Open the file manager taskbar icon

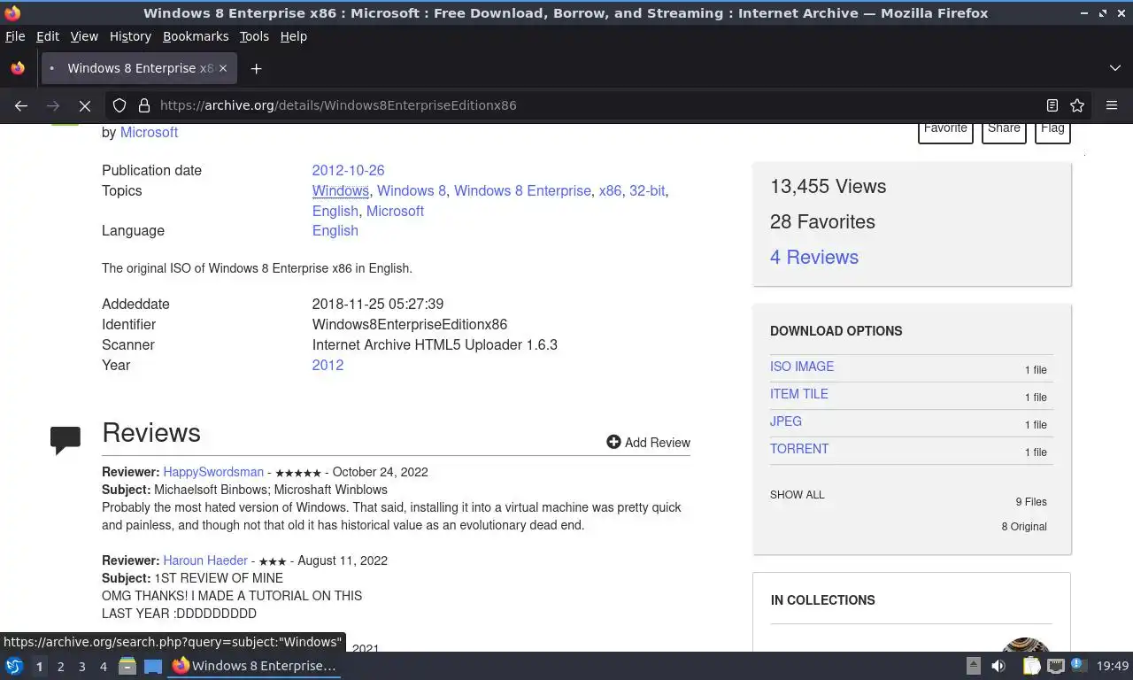[127, 666]
